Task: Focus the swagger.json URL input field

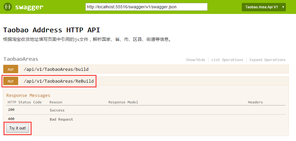Action: [147, 7]
